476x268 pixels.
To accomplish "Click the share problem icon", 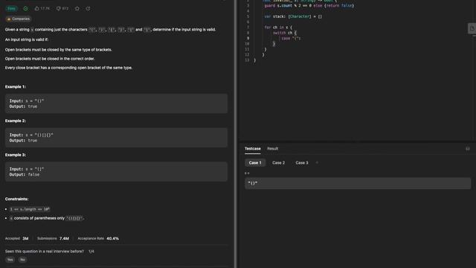I will (x=88, y=8).
